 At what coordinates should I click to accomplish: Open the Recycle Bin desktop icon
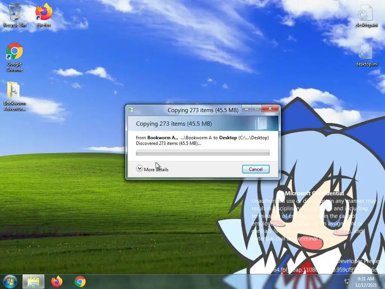[15, 15]
